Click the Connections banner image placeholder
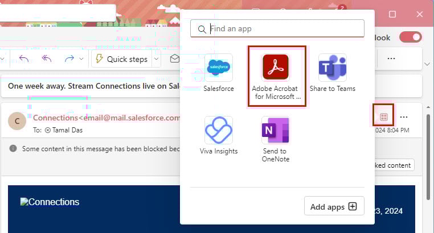This screenshot has width=434, height=233. [x=50, y=202]
